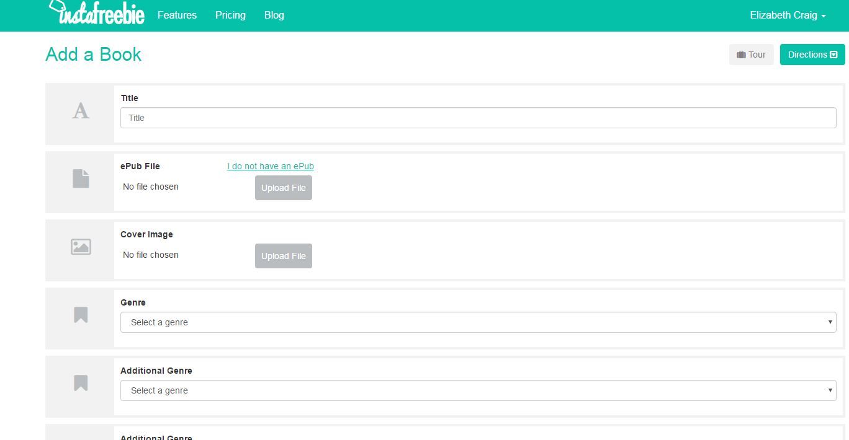This screenshot has height=440, width=849.
Task: Open the Genre dropdown
Action: (x=478, y=322)
